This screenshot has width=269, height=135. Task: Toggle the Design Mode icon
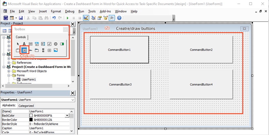(86, 18)
